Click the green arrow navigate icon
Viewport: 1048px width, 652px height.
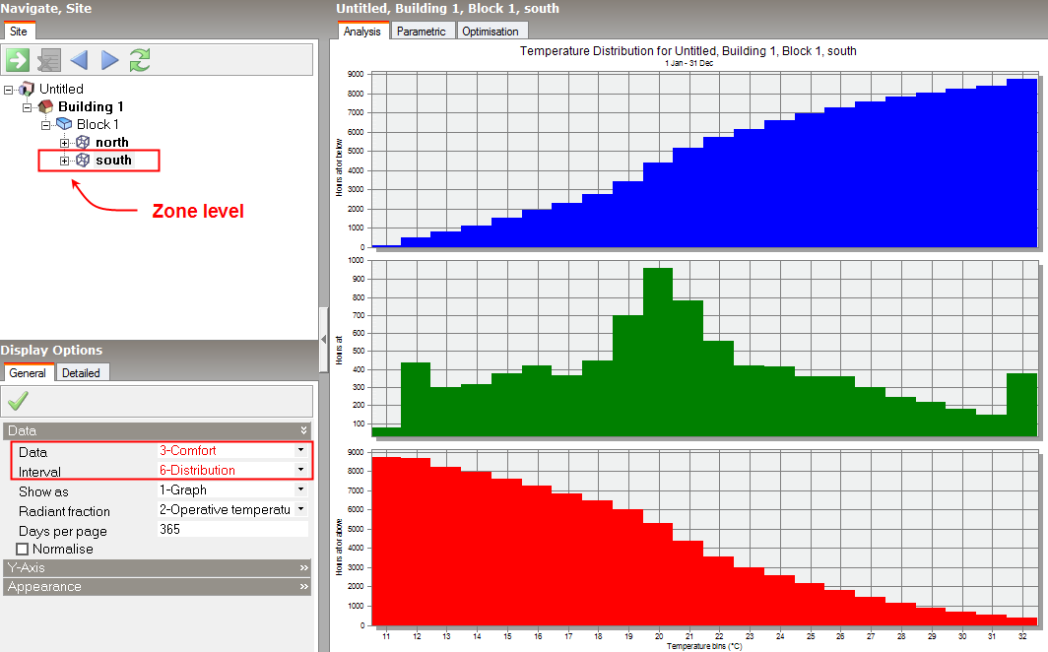pos(18,60)
